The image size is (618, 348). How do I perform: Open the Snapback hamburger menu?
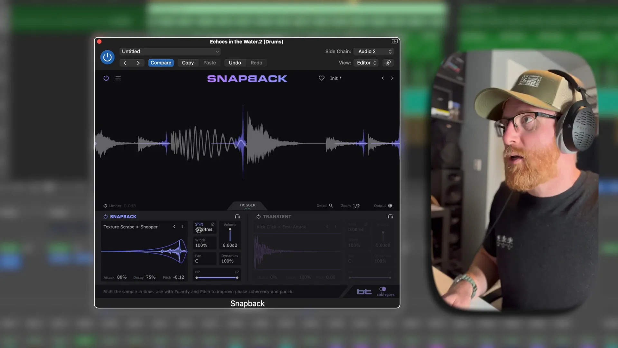coord(118,78)
